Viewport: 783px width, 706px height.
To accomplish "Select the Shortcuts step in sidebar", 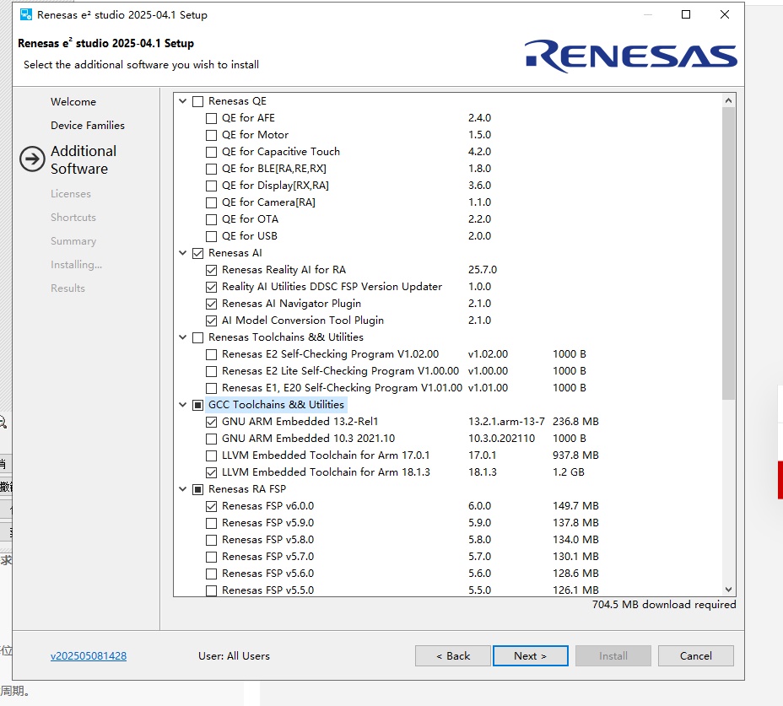I will tap(73, 218).
